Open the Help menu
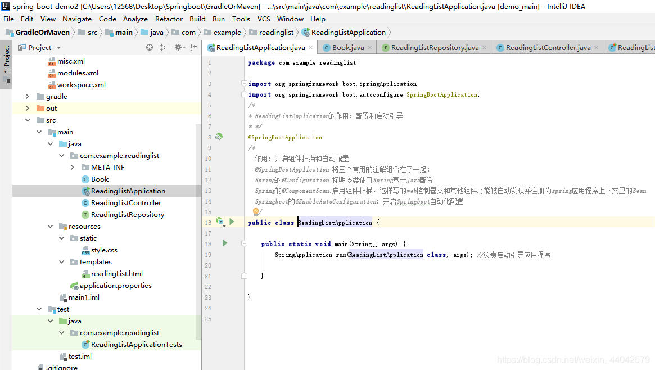The width and height of the screenshot is (655, 370). coord(318,19)
